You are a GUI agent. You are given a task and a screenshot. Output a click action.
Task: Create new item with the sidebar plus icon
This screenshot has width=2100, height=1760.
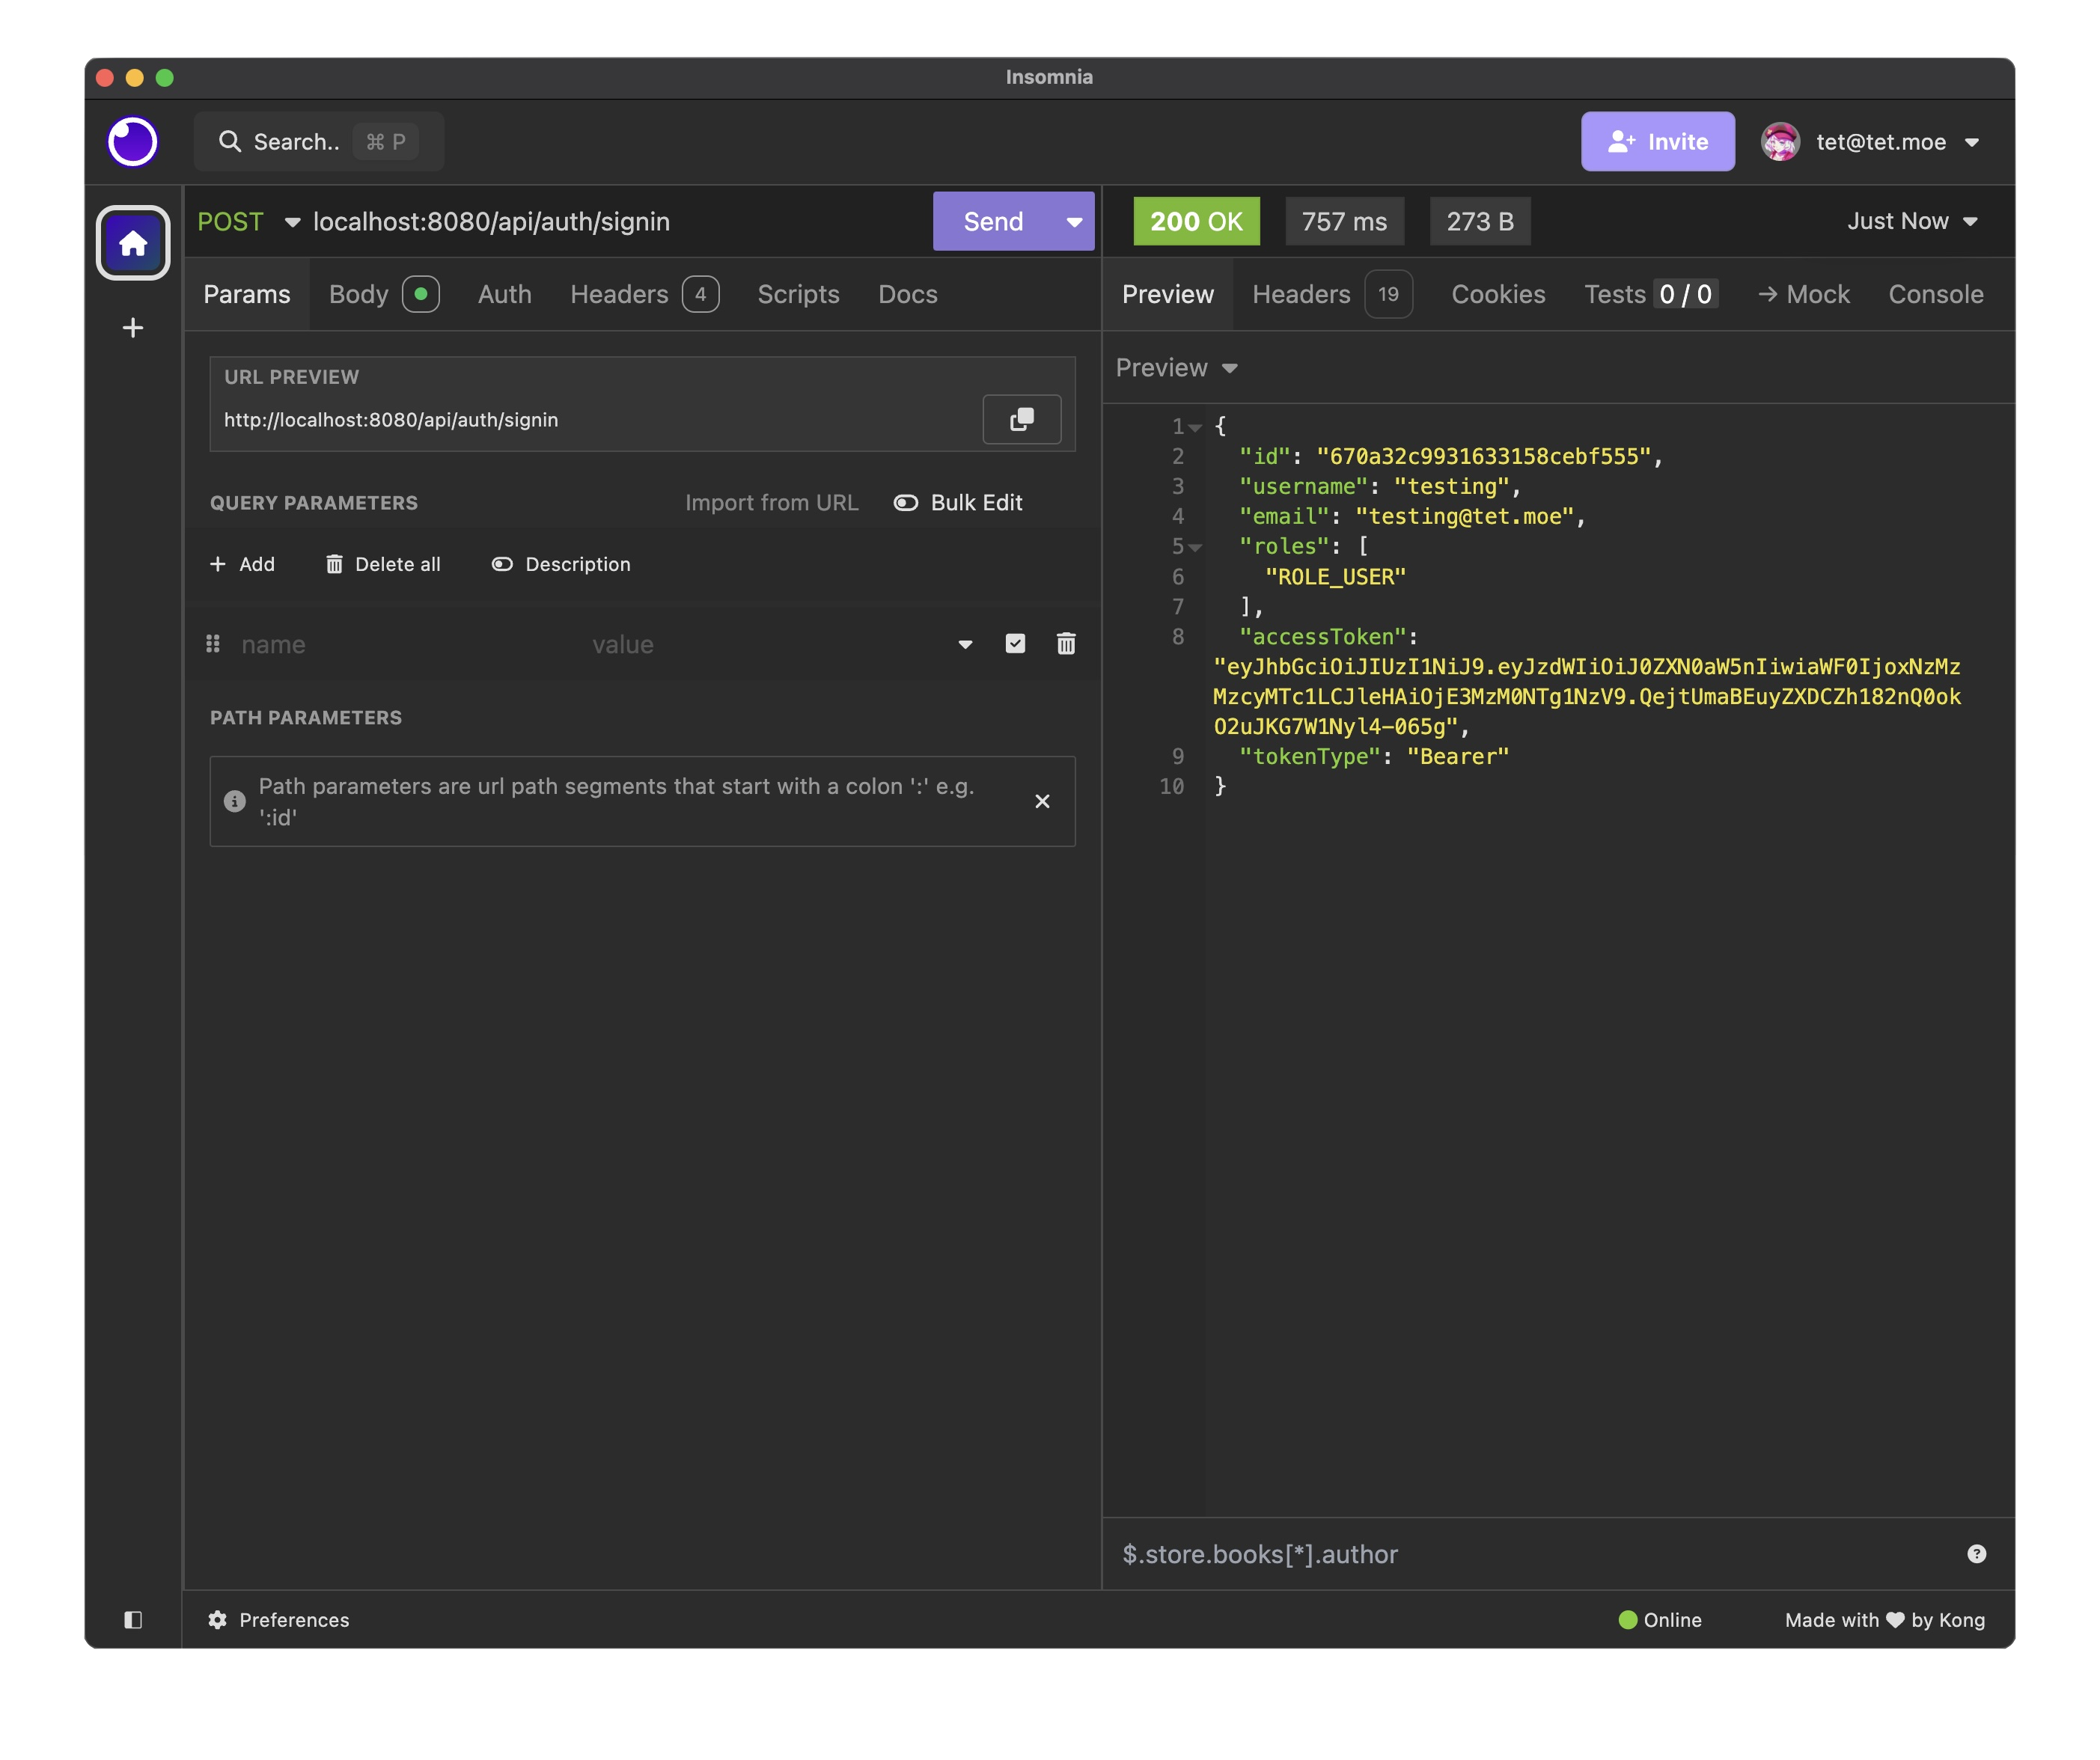click(x=132, y=328)
